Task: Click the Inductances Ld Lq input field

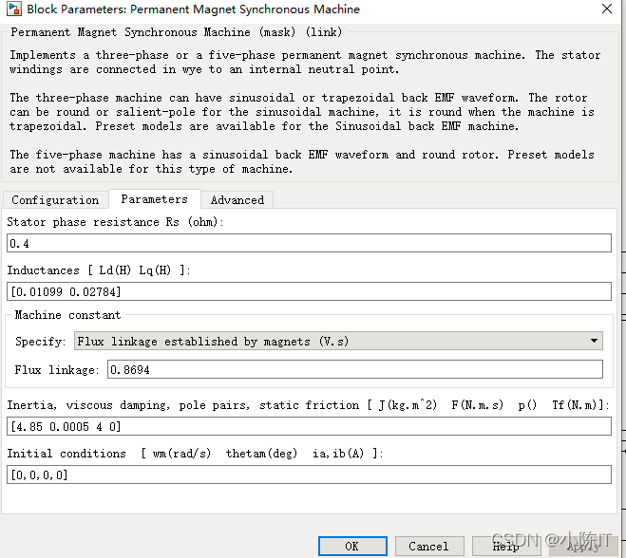Action: [x=309, y=291]
